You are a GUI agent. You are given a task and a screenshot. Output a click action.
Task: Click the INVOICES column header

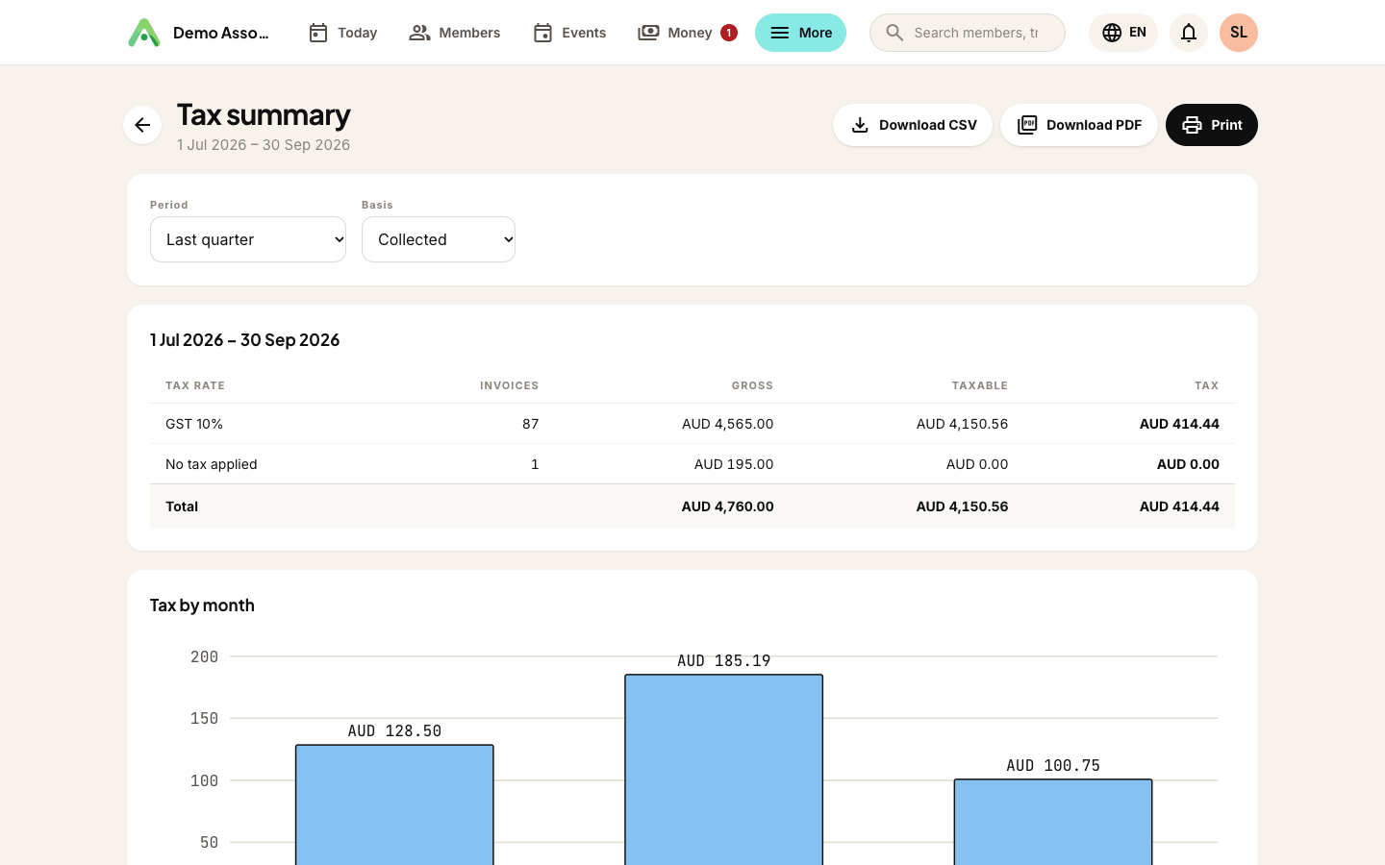pos(509,385)
